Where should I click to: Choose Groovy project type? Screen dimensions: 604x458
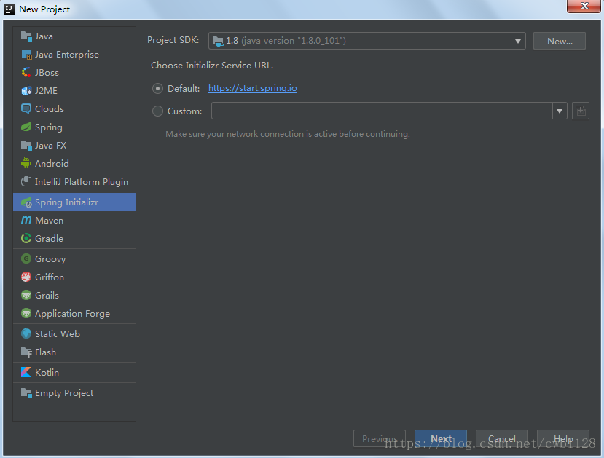74,258
